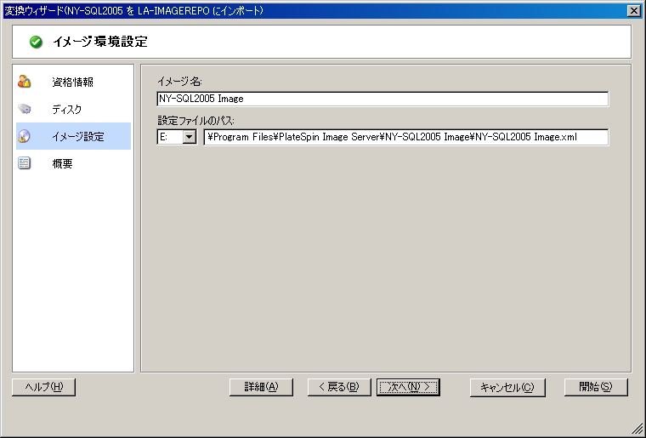The width and height of the screenshot is (646, 438).
Task: Click the credentials (資格情報) user icon
Action: pyautogui.click(x=25, y=82)
